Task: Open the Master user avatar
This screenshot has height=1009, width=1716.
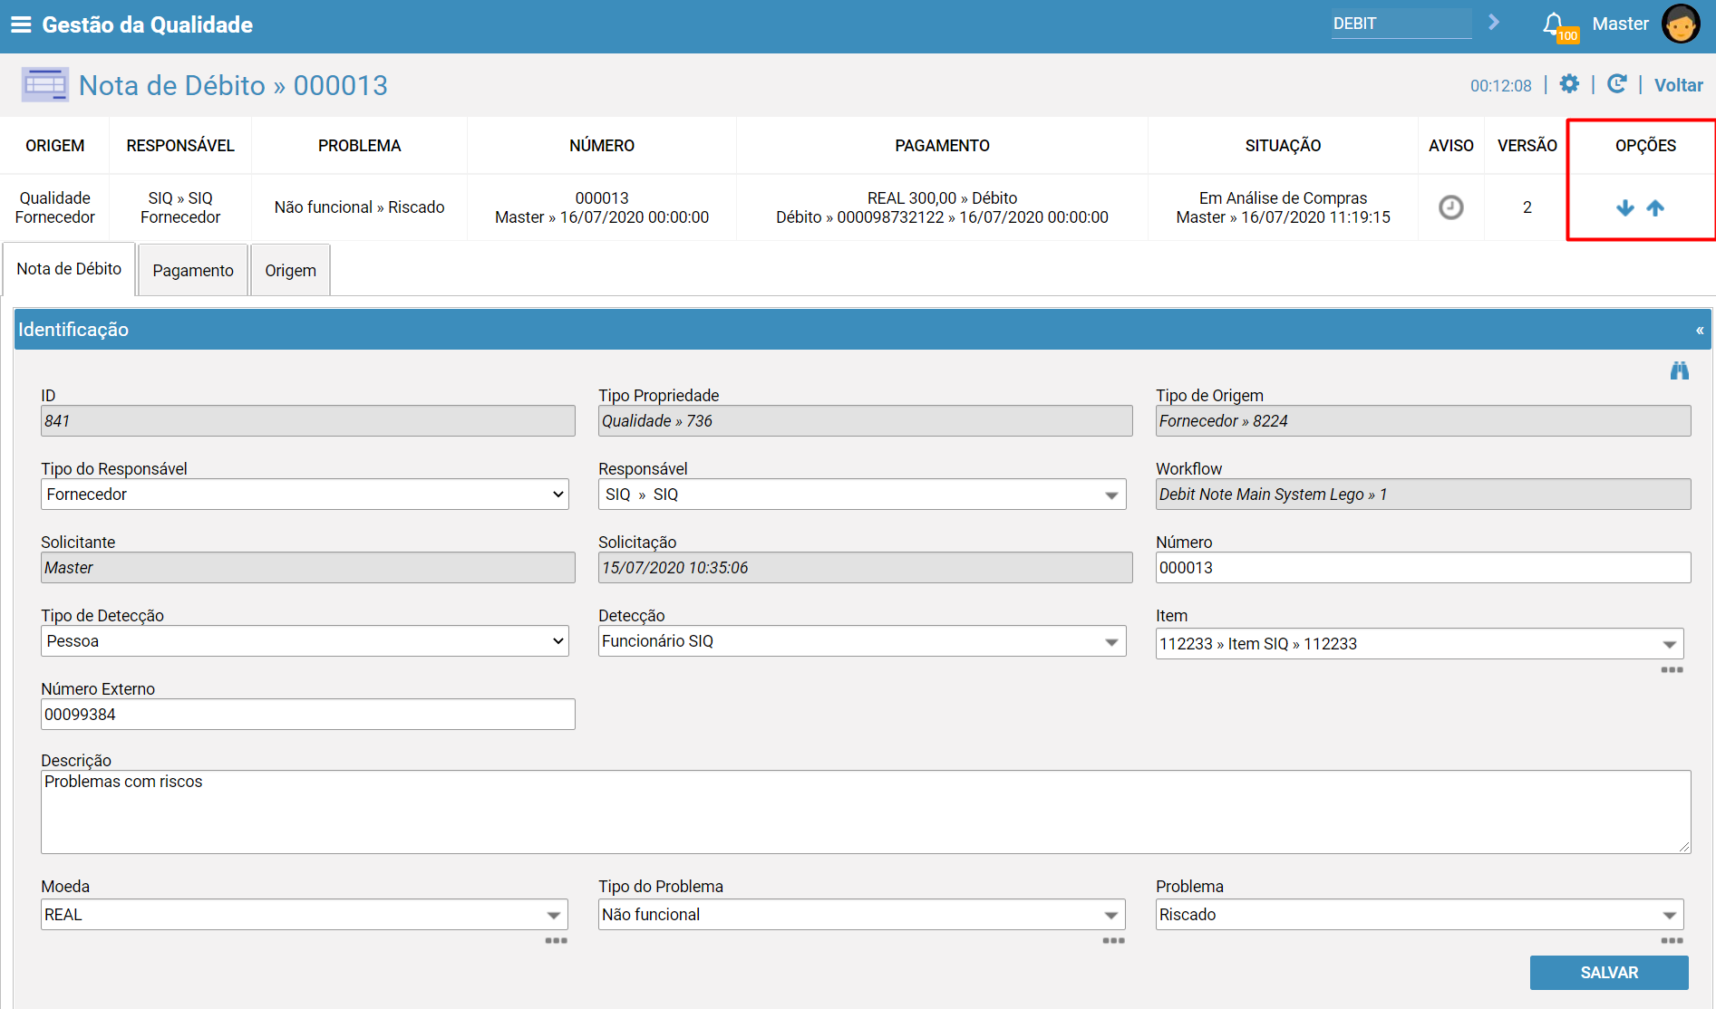Action: (1681, 24)
